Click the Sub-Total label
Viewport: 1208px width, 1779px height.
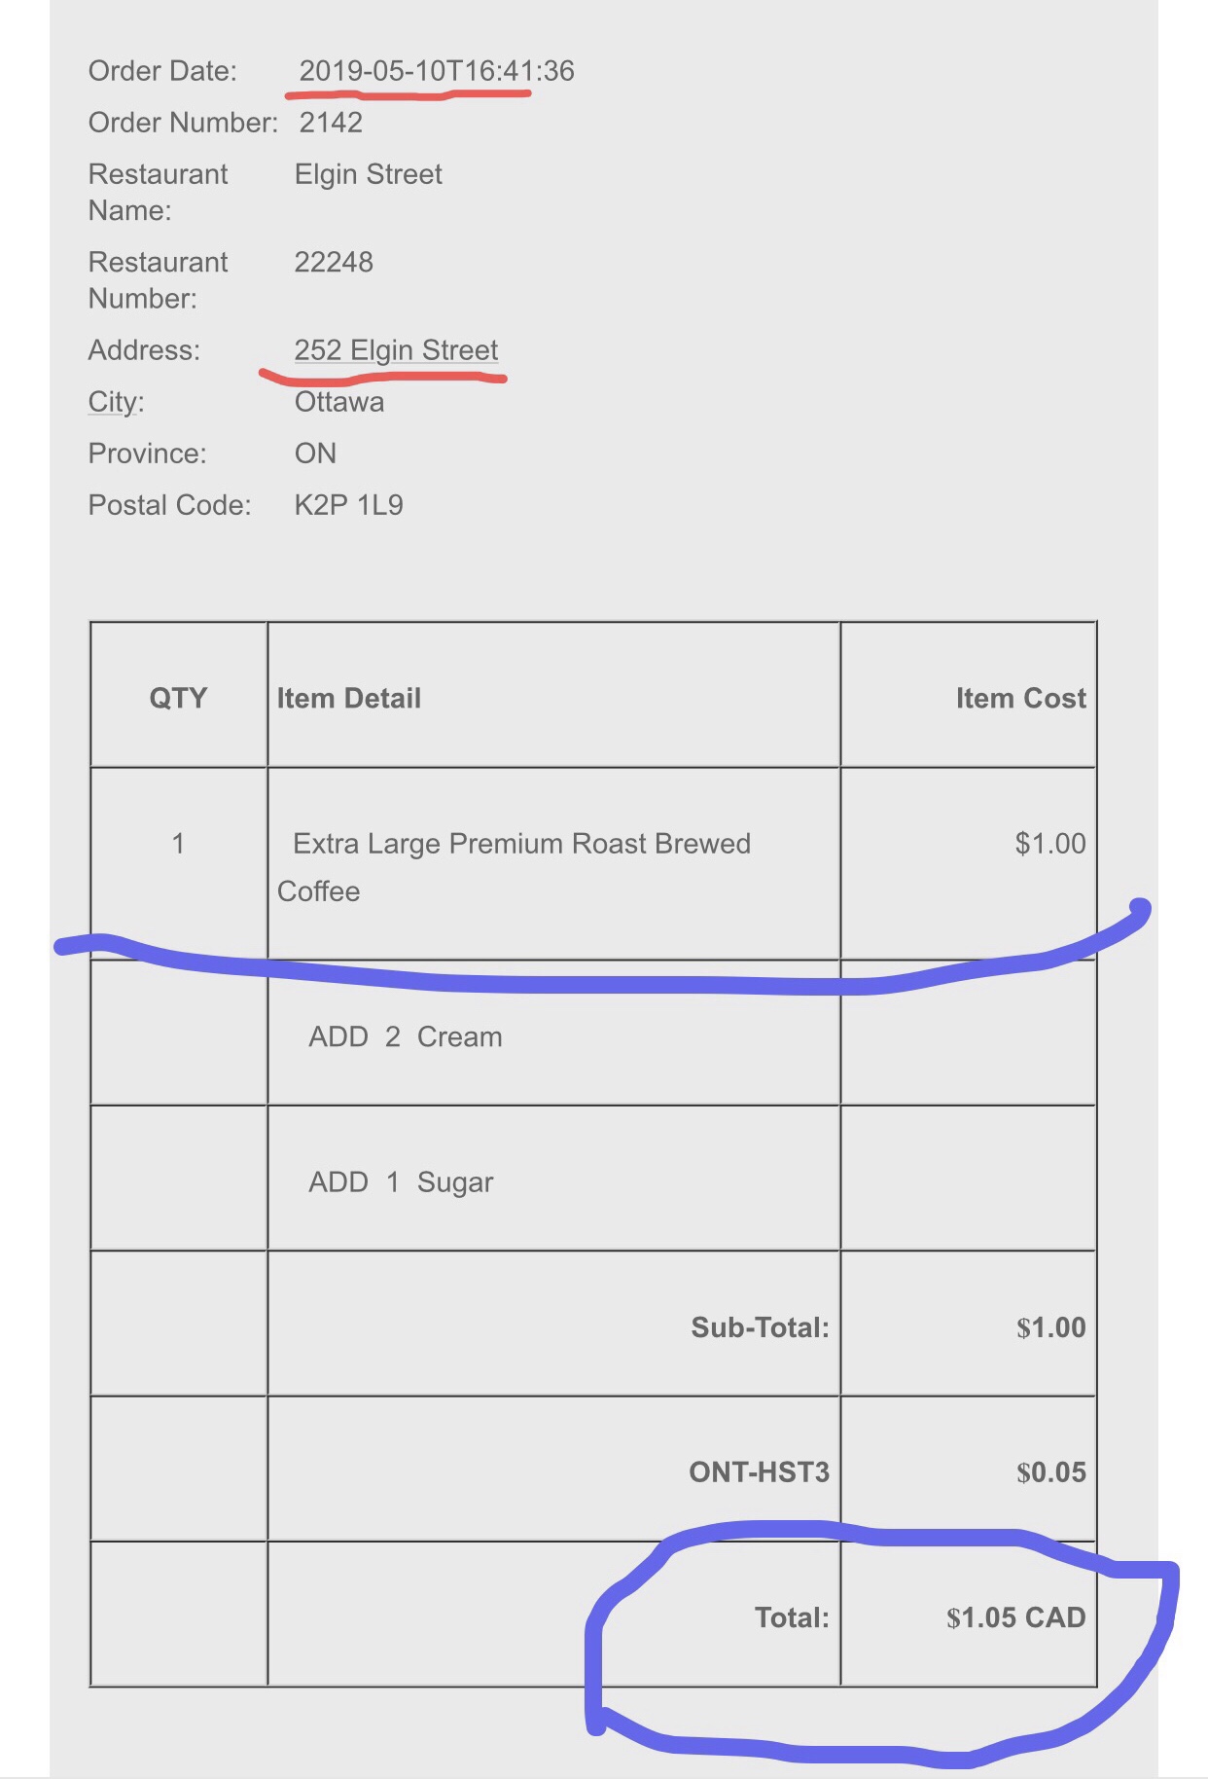pos(760,1326)
